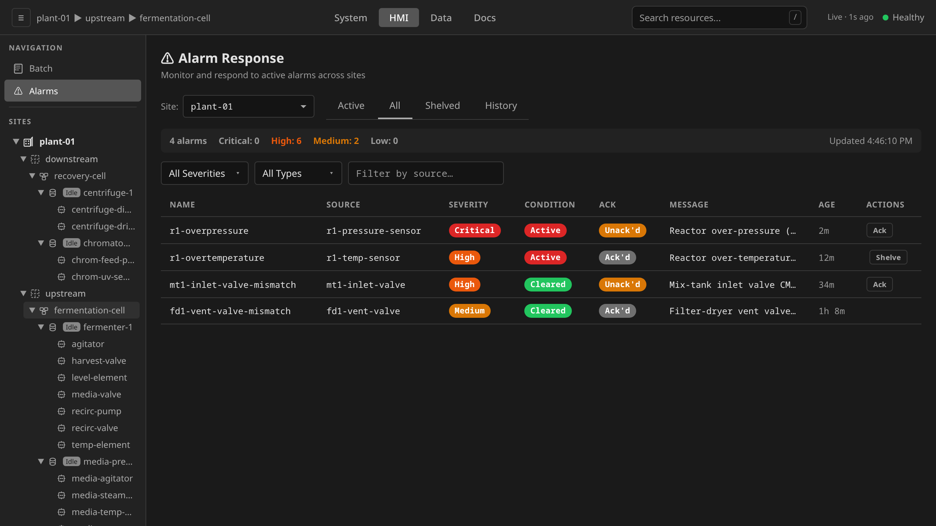Open the All Types dropdown
The height and width of the screenshot is (526, 936).
click(298, 173)
